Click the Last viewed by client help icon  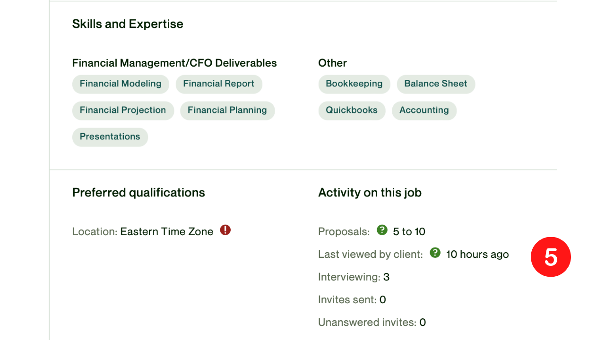pyautogui.click(x=435, y=253)
